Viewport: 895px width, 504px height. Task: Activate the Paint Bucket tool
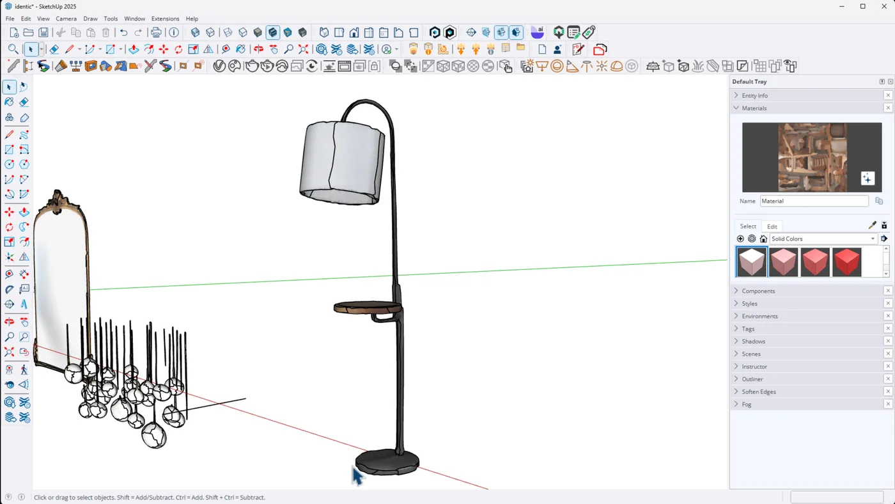tap(9, 102)
